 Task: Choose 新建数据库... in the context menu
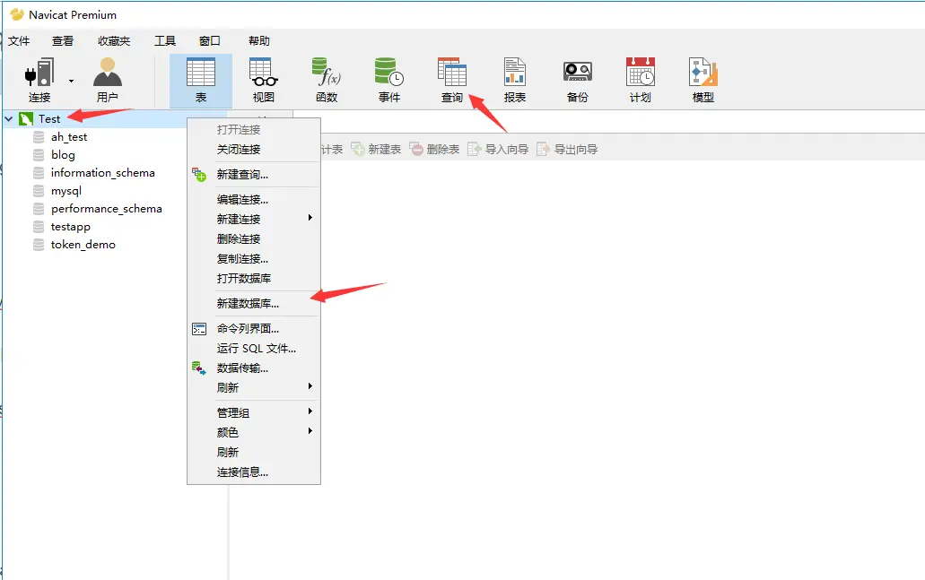point(254,303)
